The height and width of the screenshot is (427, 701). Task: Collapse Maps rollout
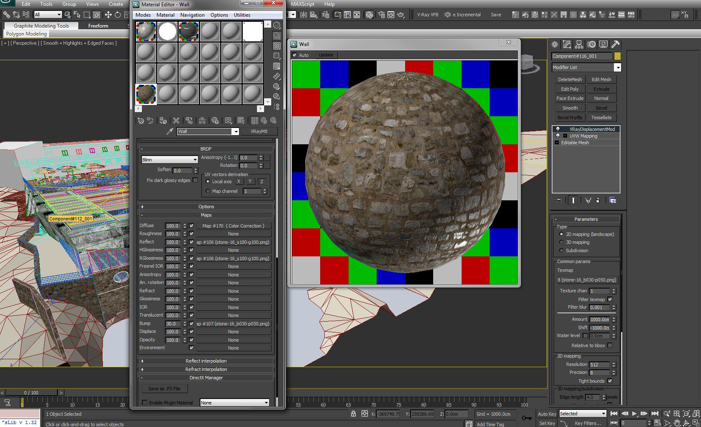pyautogui.click(x=206, y=215)
